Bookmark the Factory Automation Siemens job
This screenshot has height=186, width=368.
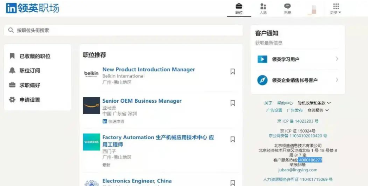(x=232, y=139)
